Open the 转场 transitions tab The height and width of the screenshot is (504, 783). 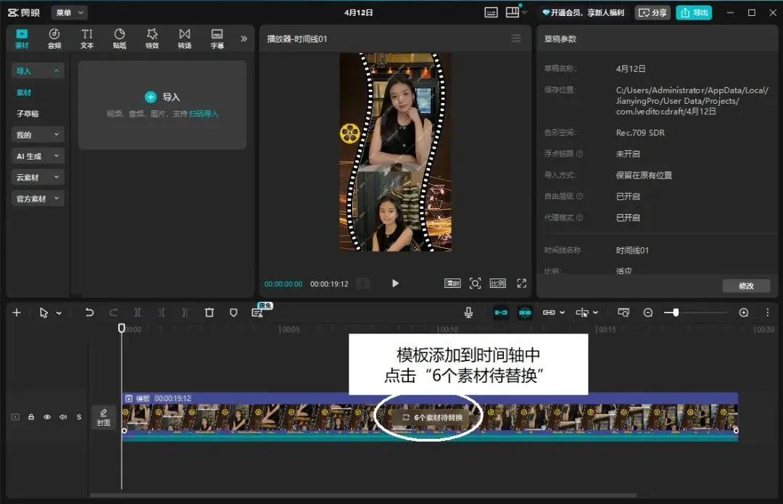tap(185, 38)
